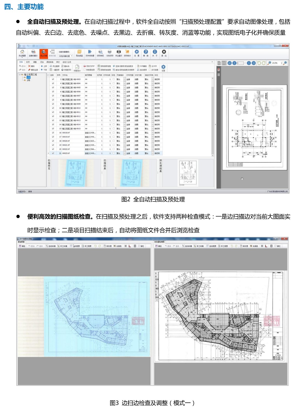Click the 删除全部 button
This screenshot has height=413, width=295.
click(33, 70)
